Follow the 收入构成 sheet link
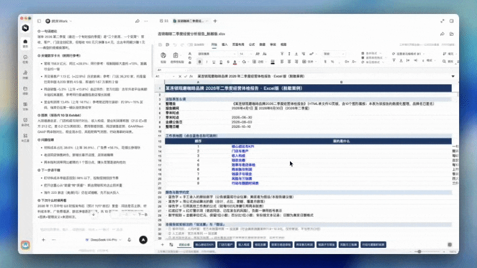 tap(238, 156)
